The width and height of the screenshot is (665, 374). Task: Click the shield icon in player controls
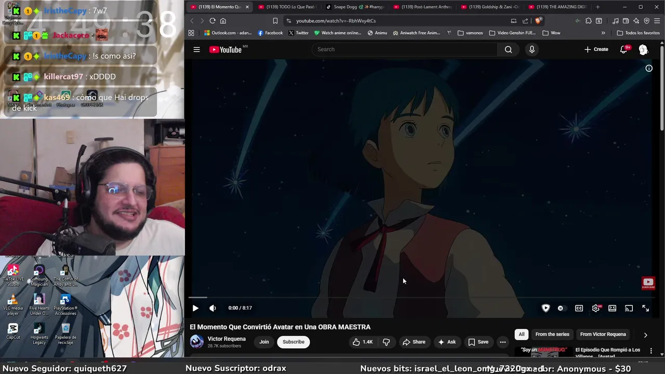tap(546, 308)
